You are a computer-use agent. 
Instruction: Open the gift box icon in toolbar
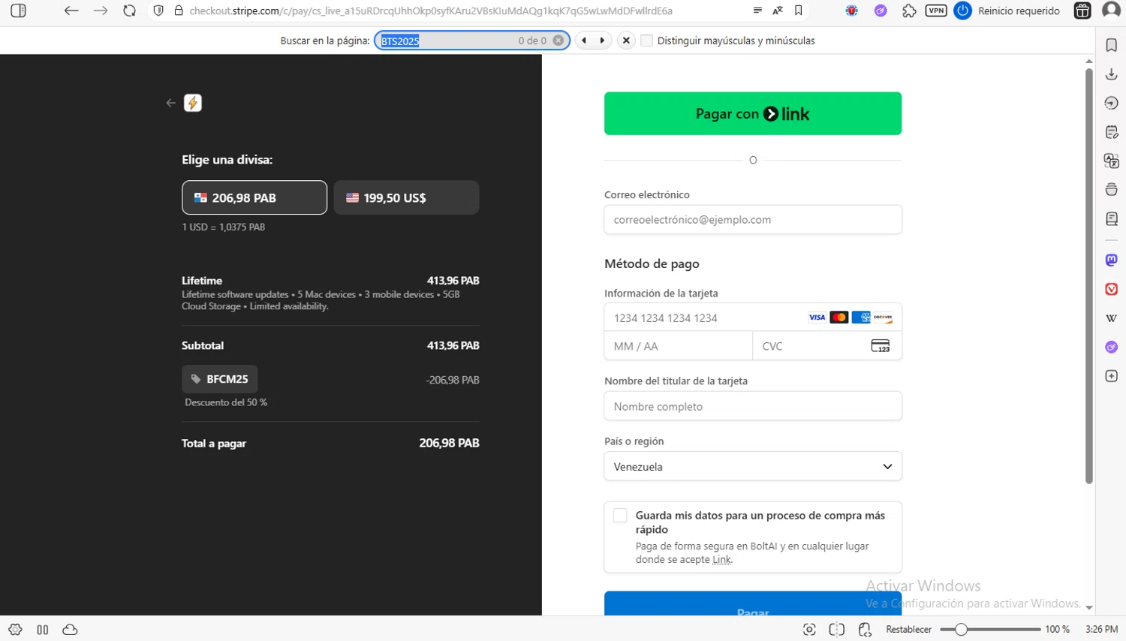(x=1082, y=11)
